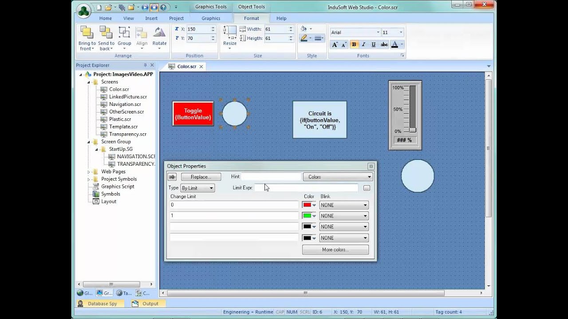Switch to the Home ribbon tab

tap(105, 18)
